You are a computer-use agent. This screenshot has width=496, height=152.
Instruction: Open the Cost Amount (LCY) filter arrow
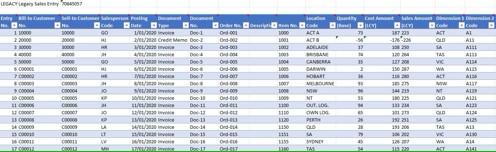[397, 25]
